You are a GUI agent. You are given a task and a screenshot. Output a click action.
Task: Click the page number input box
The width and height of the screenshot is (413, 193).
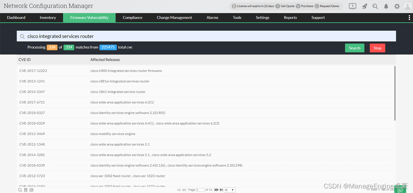click(200, 190)
